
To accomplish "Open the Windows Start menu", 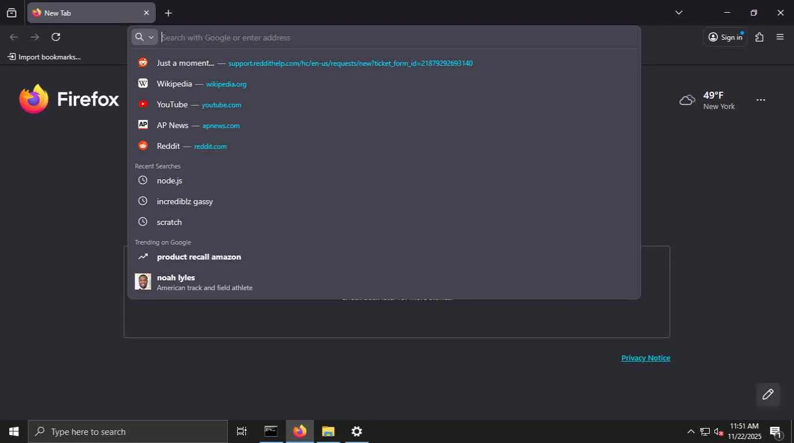I will click(x=14, y=431).
